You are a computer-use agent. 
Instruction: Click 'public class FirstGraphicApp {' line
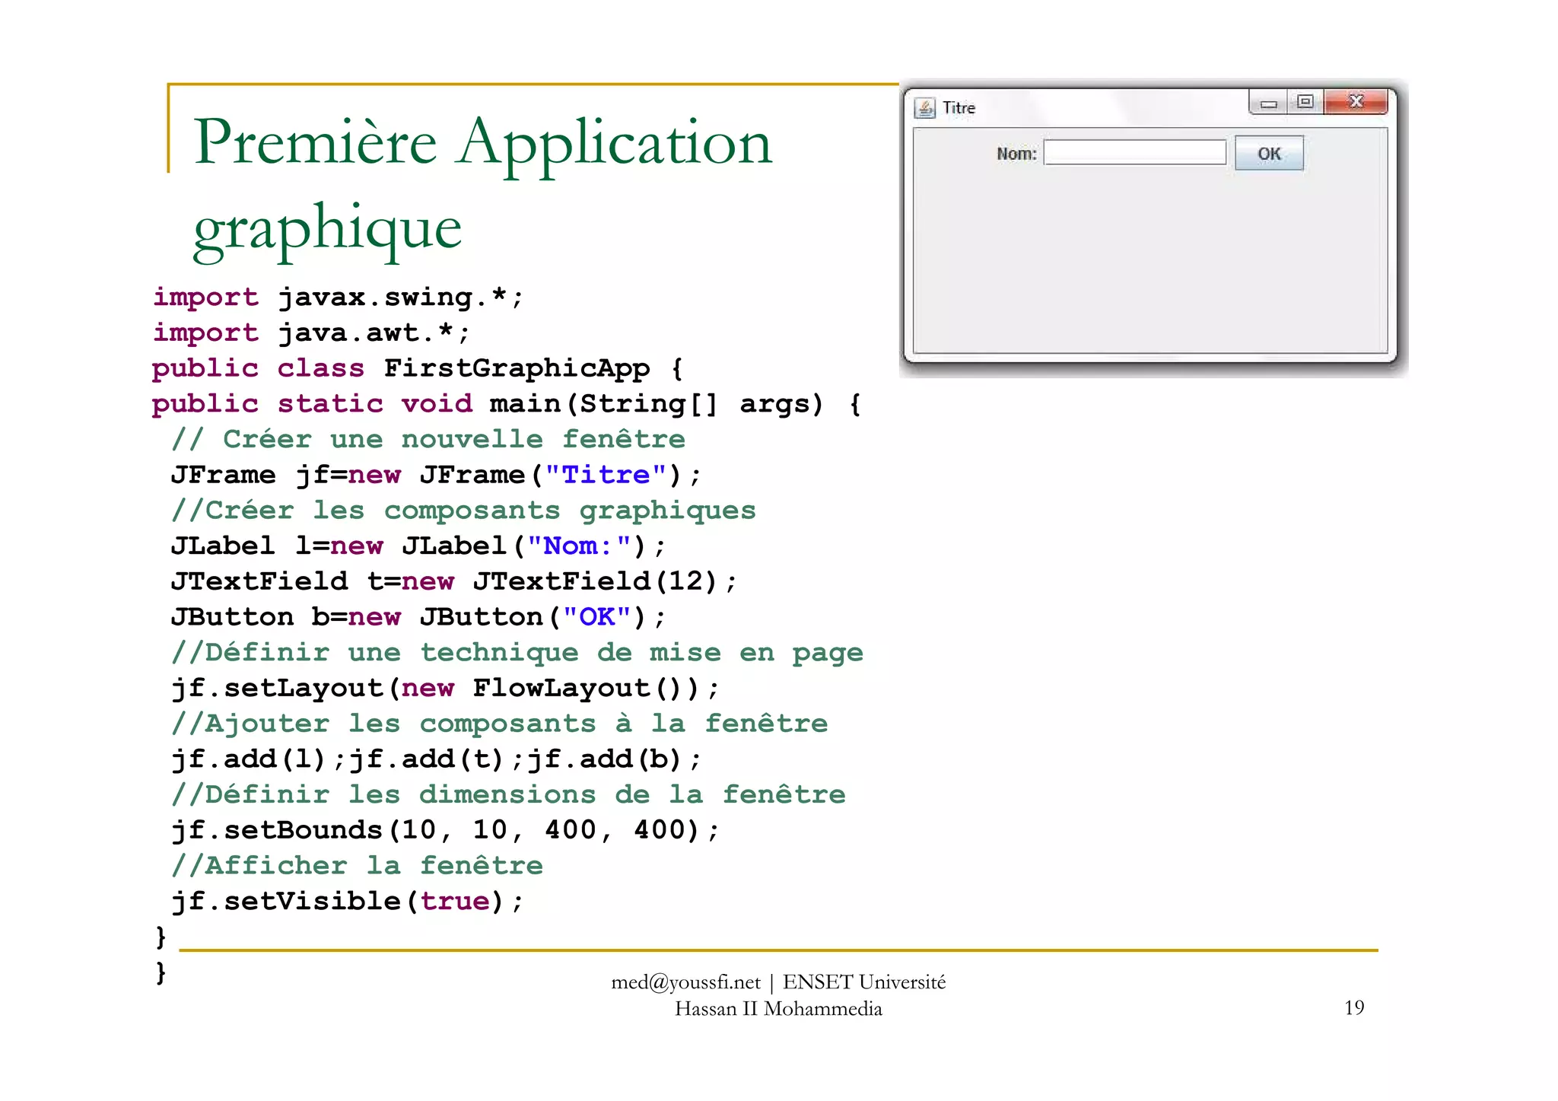pyautogui.click(x=418, y=368)
